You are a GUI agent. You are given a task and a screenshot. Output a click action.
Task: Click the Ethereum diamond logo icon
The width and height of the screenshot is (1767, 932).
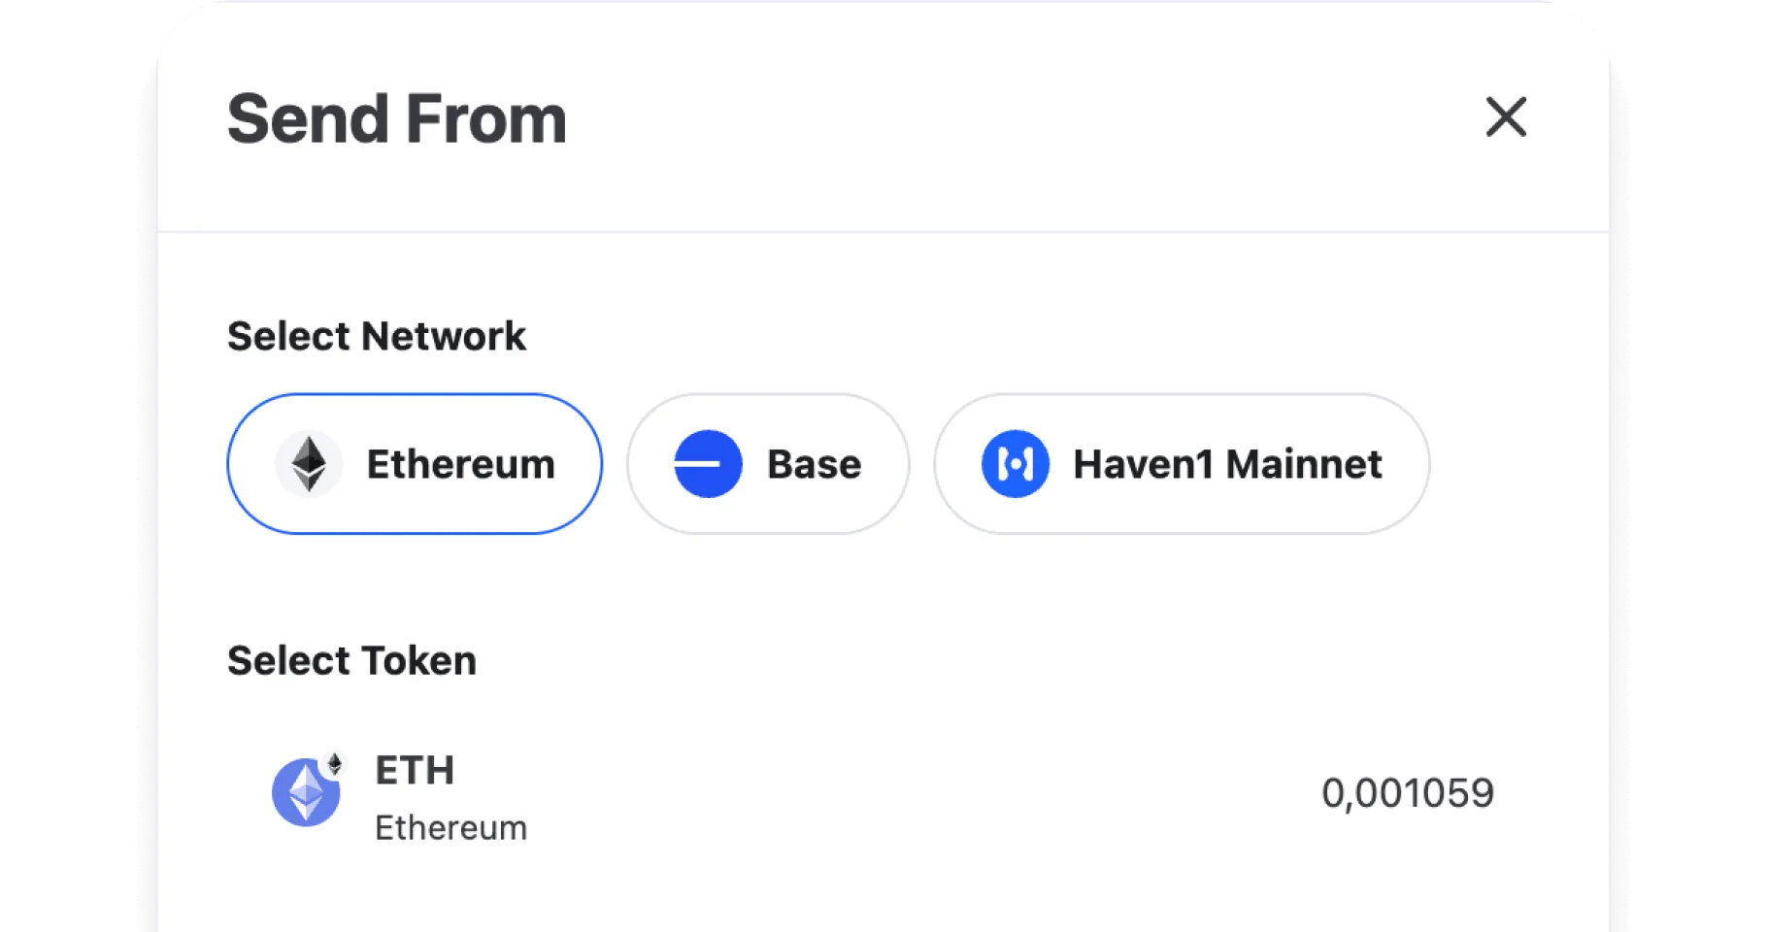click(x=308, y=463)
